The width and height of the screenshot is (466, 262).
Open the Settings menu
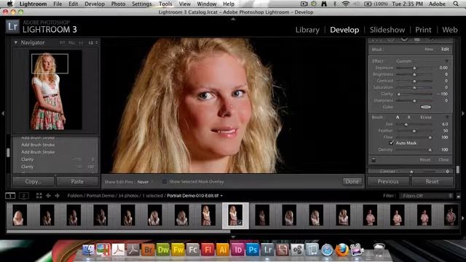point(141,4)
